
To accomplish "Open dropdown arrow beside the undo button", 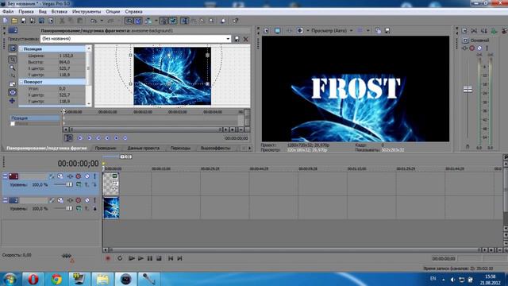I will tap(102, 21).
